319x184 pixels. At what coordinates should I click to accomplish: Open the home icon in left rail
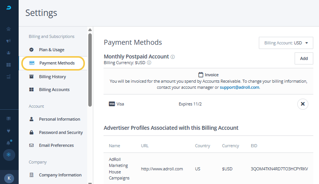[9, 29]
